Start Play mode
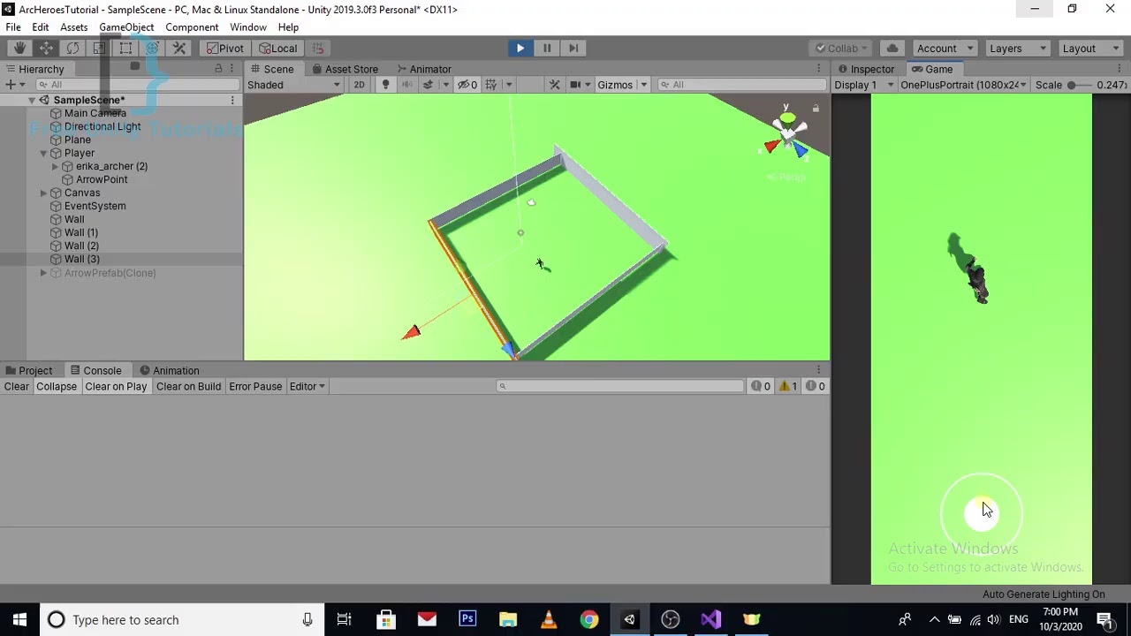 click(520, 49)
